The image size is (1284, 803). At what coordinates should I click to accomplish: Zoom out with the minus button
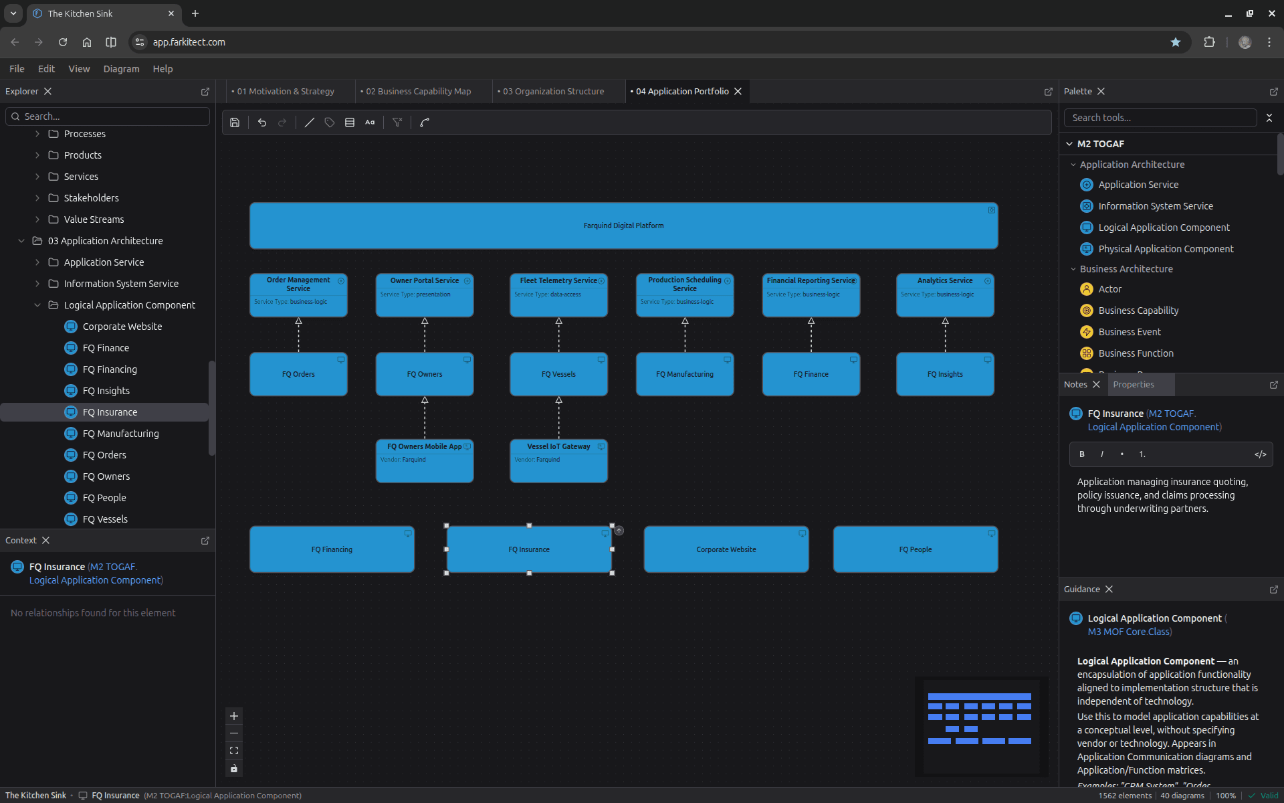[234, 733]
